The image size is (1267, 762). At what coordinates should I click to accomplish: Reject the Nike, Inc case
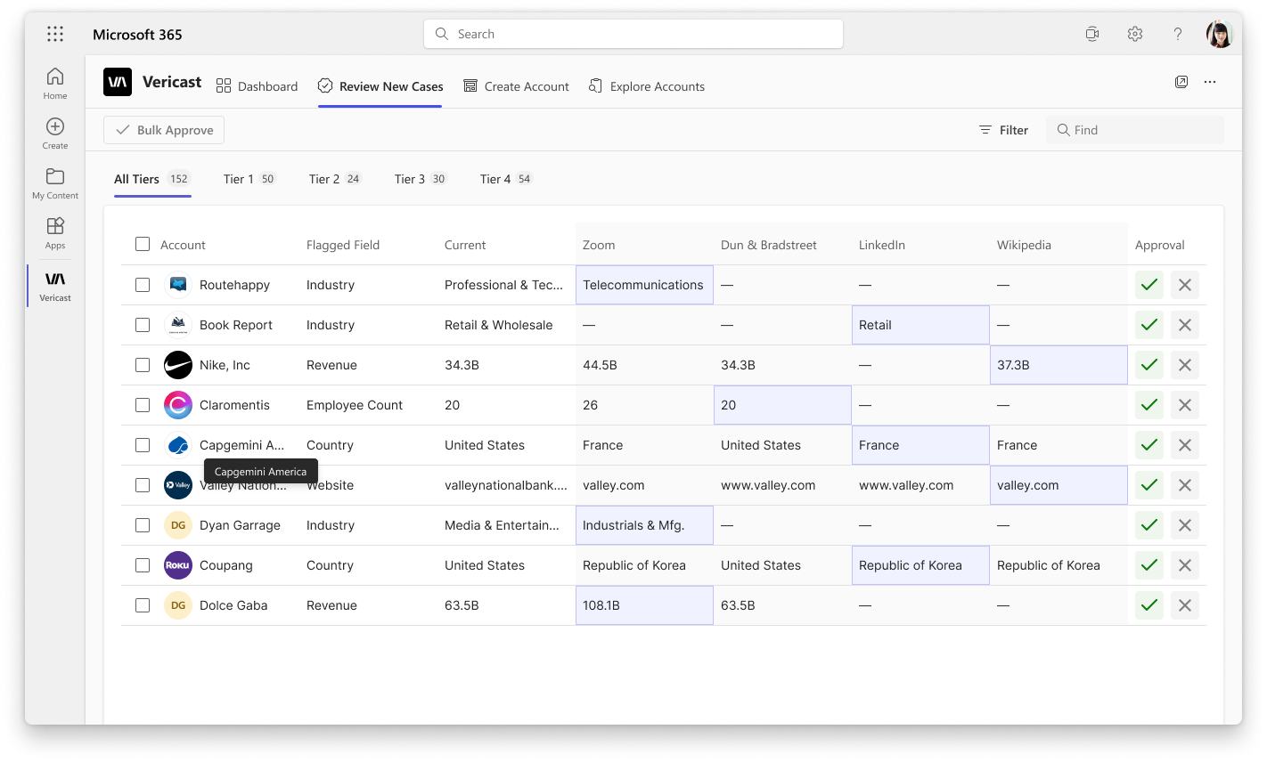pos(1185,365)
